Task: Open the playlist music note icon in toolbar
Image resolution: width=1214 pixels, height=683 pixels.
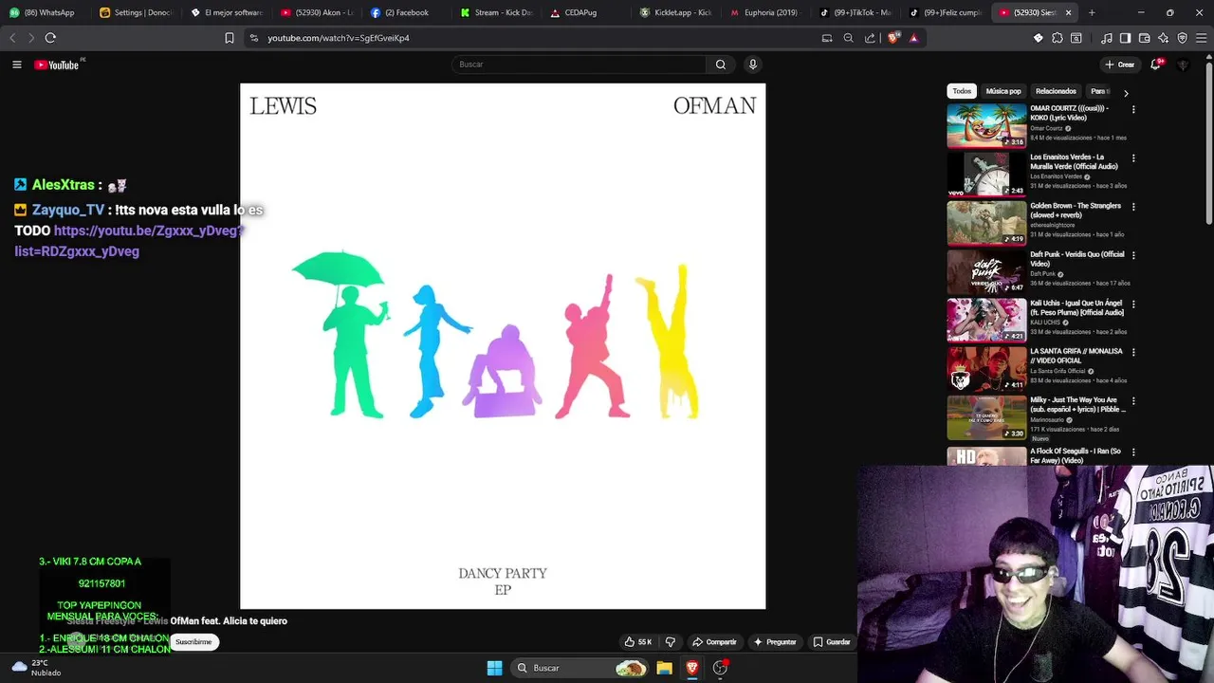Action: click(1107, 38)
